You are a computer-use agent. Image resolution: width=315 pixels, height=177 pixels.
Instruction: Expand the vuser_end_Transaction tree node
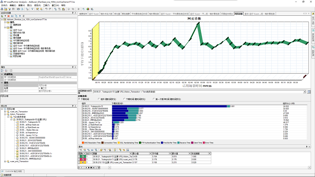click(x=6, y=161)
